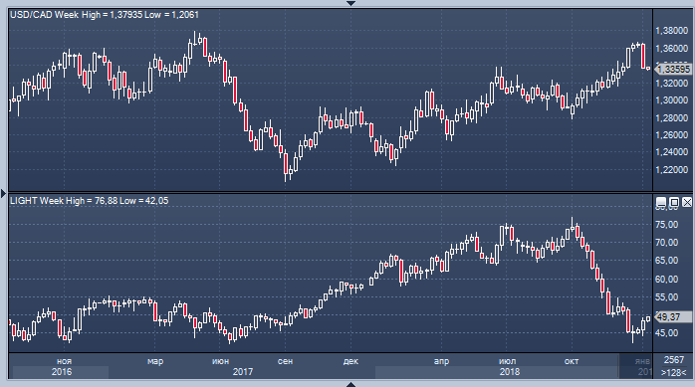
Task: Select the 2017 year segment on timeline
Action: coord(242,372)
